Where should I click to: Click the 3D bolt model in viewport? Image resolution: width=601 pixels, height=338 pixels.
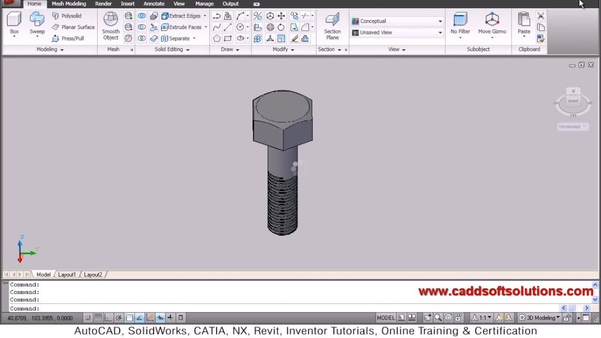[x=283, y=162]
